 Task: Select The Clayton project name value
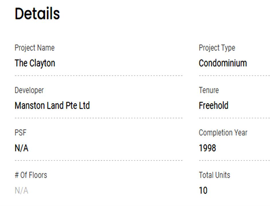35,63
